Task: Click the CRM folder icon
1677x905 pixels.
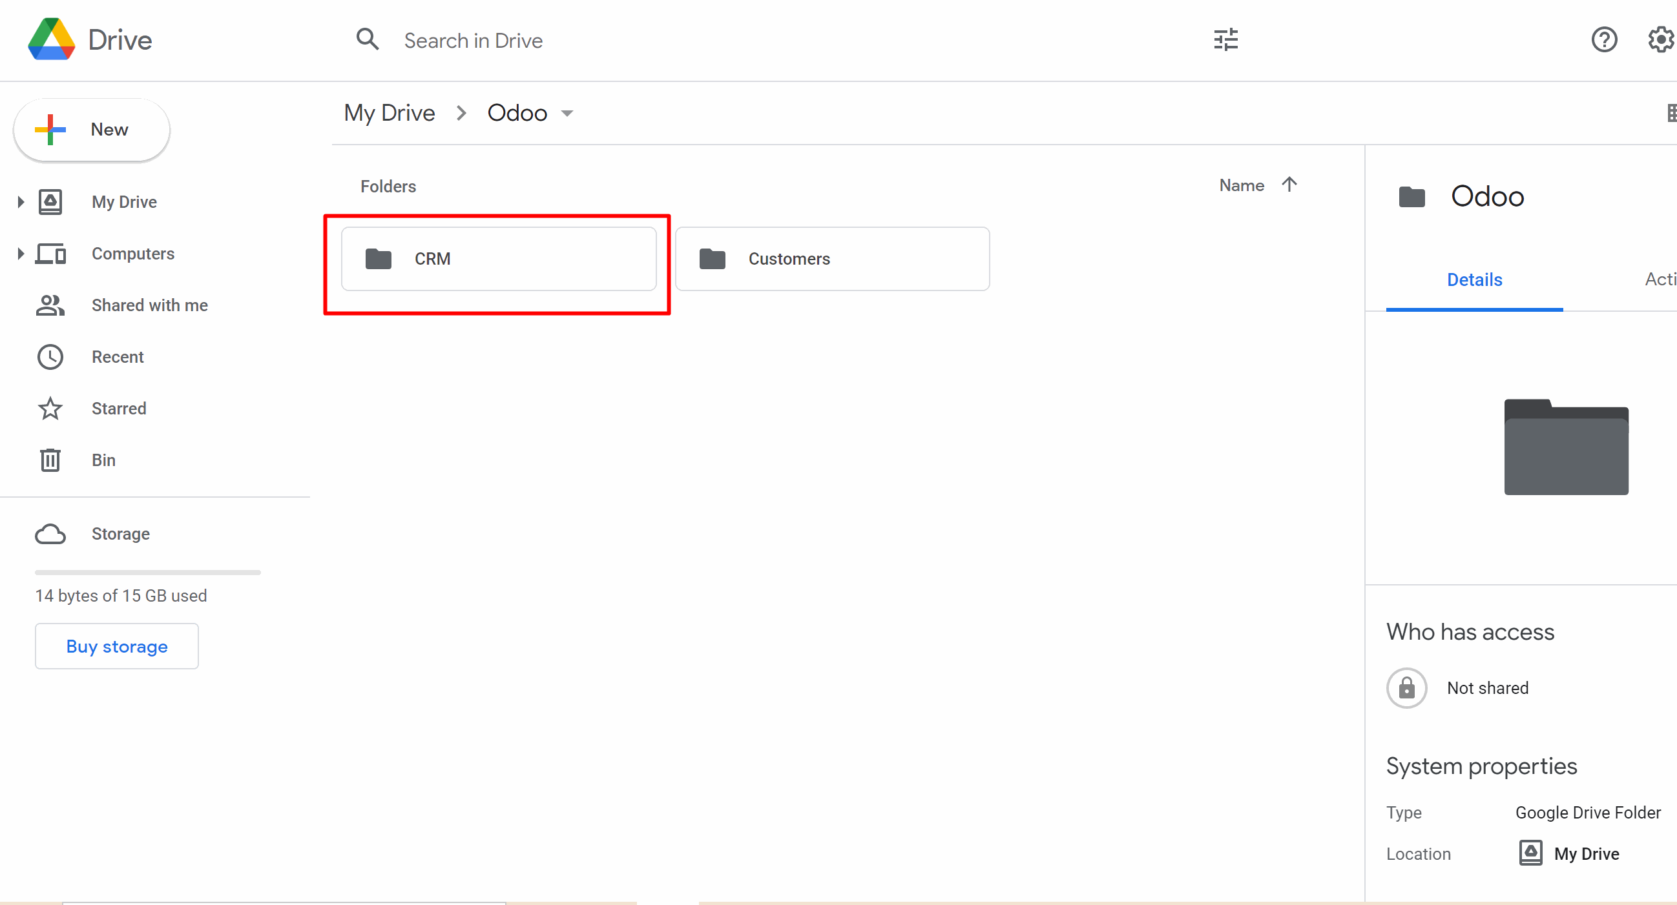Action: pos(379,258)
